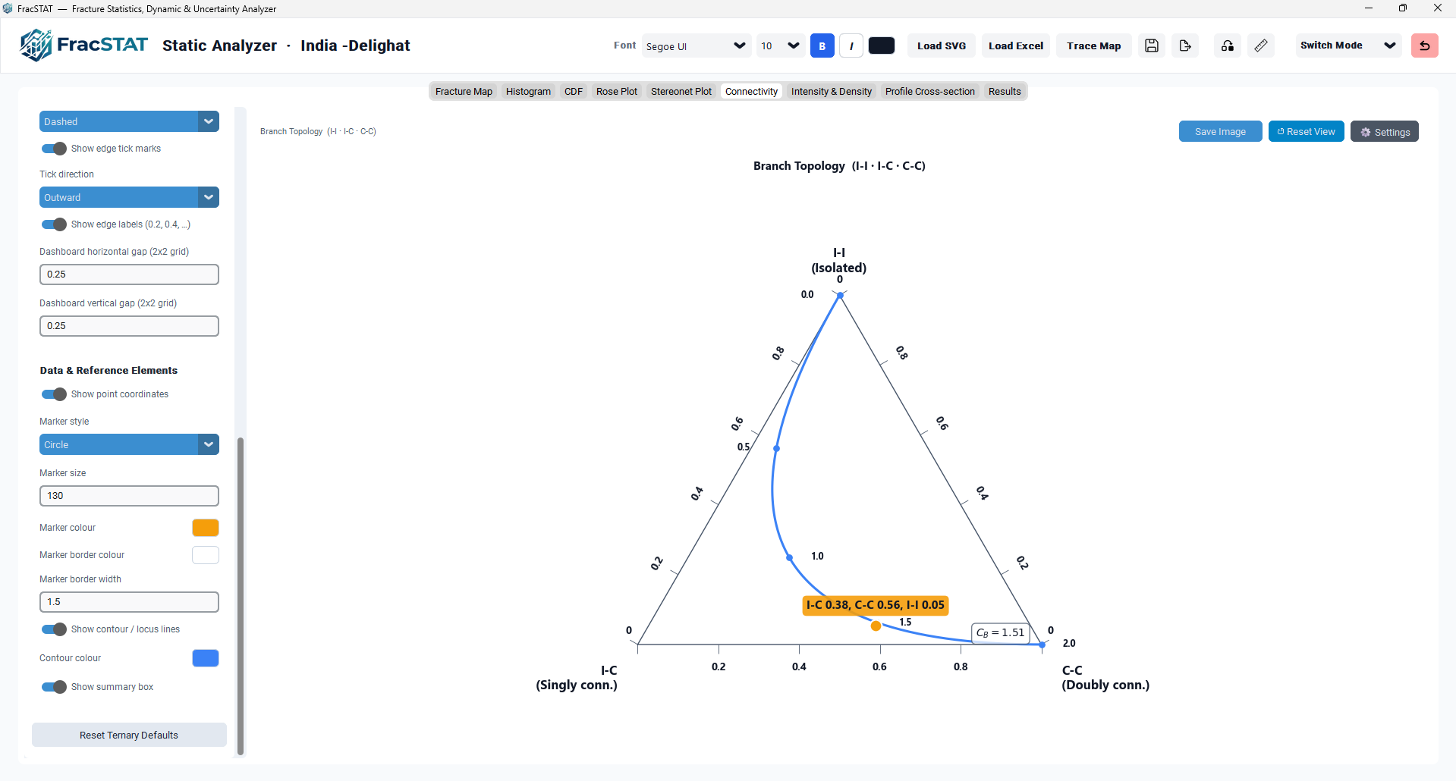Image resolution: width=1456 pixels, height=781 pixels.
Task: Expand the font size 10 dropdown
Action: point(780,45)
